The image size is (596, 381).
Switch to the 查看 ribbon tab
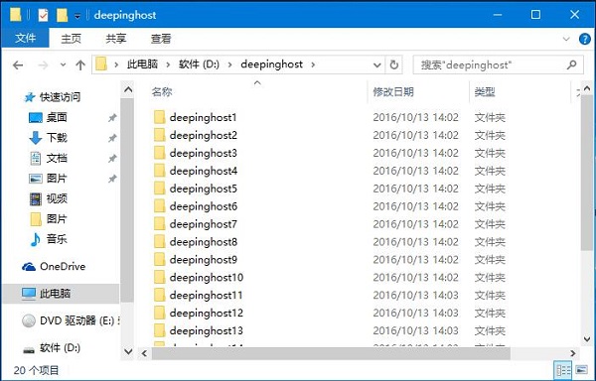[x=161, y=39]
